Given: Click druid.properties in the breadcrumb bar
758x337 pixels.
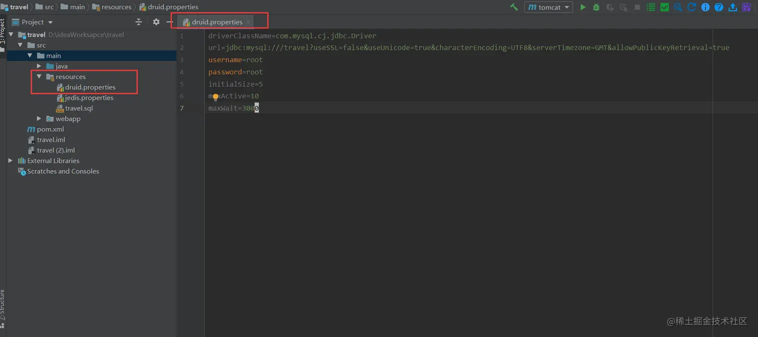Looking at the screenshot, I should 168,7.
